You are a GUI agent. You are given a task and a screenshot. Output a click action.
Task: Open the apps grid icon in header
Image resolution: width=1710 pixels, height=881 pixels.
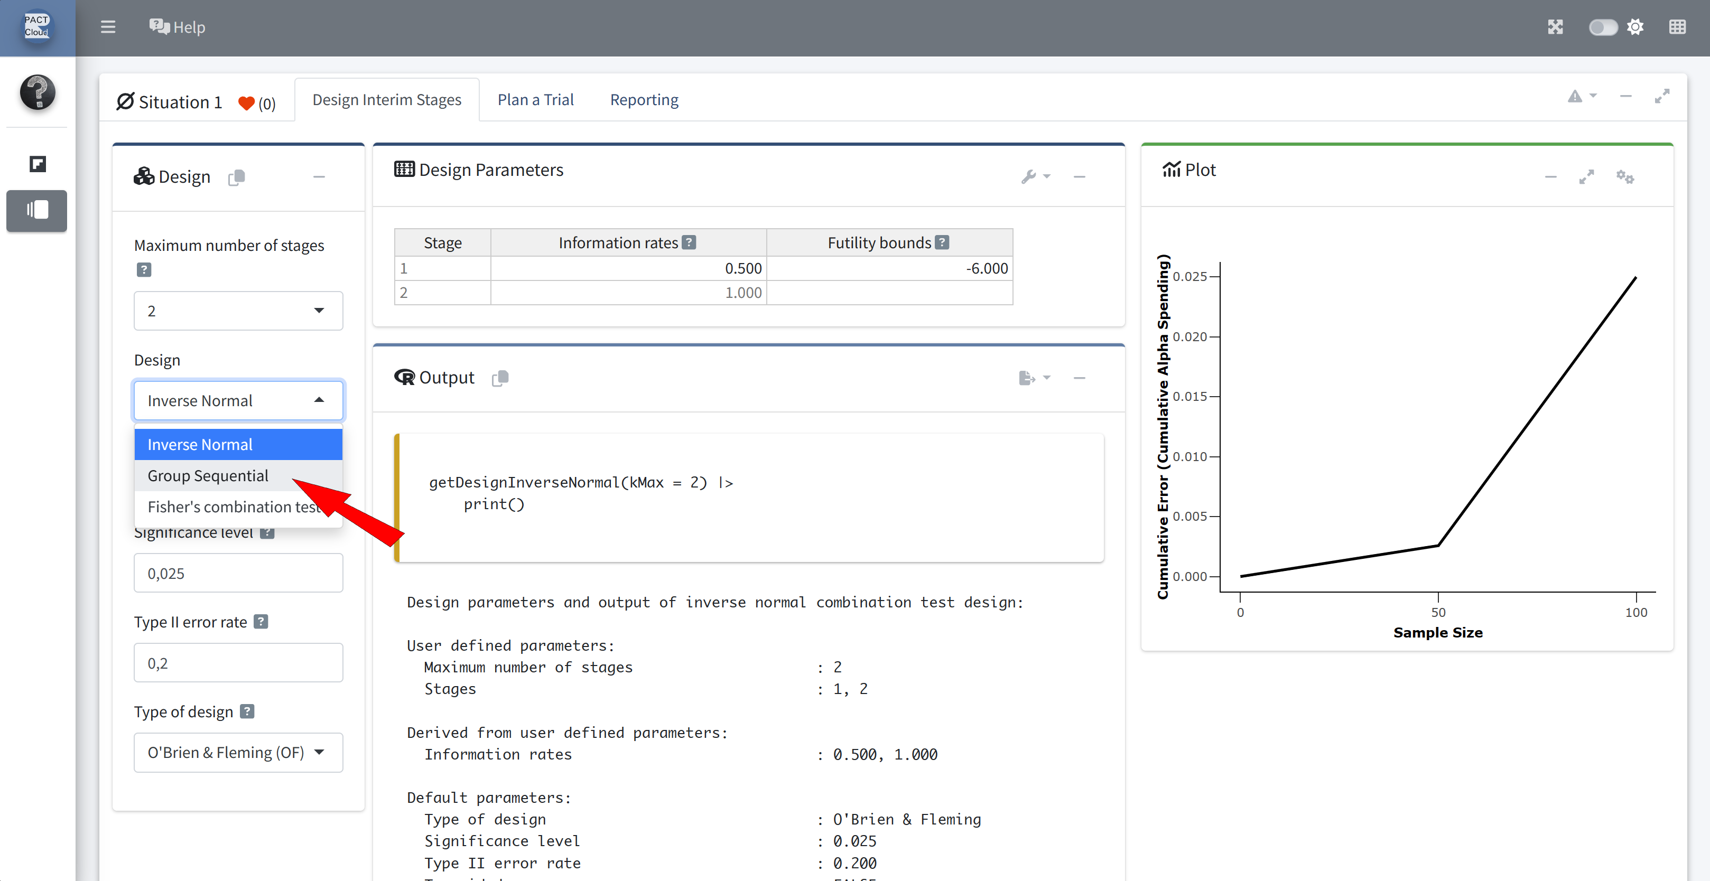coord(1677,27)
